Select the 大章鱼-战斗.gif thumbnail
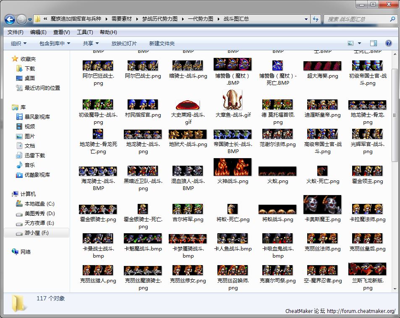Viewport: 400px width, 318px height. coord(233,101)
